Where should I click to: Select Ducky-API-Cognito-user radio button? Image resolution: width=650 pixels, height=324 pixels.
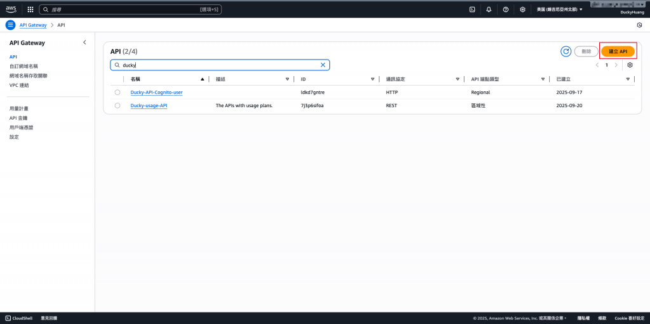117,92
